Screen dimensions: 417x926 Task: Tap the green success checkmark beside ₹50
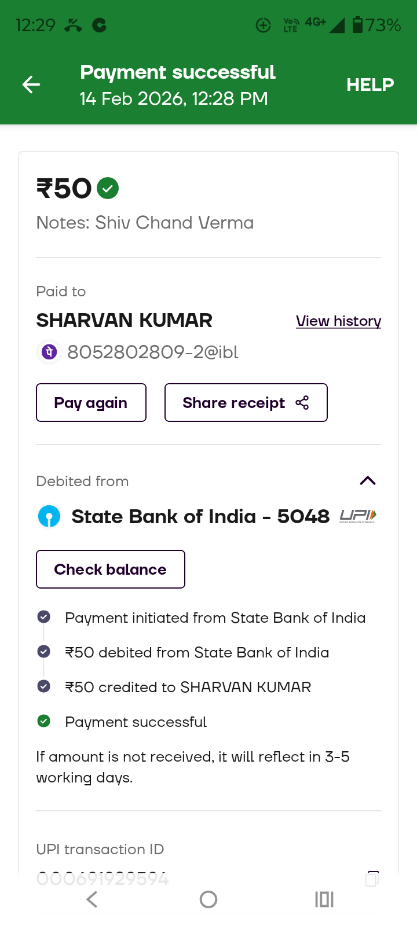click(108, 188)
